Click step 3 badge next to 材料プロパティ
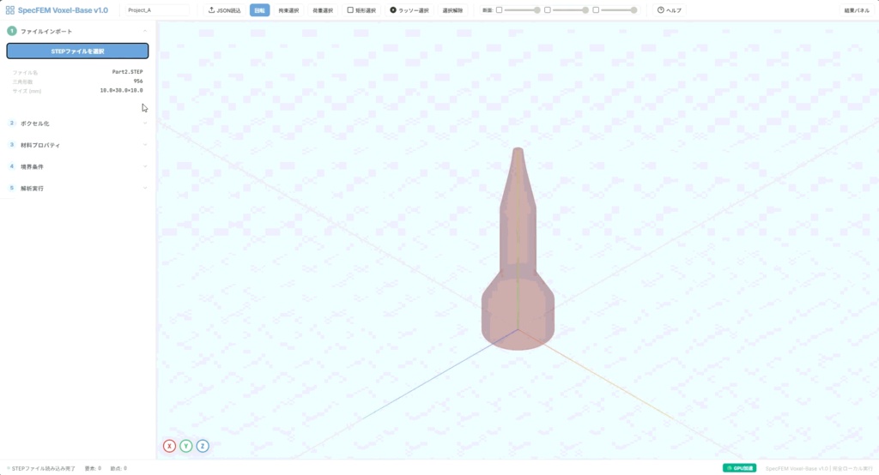 12,145
